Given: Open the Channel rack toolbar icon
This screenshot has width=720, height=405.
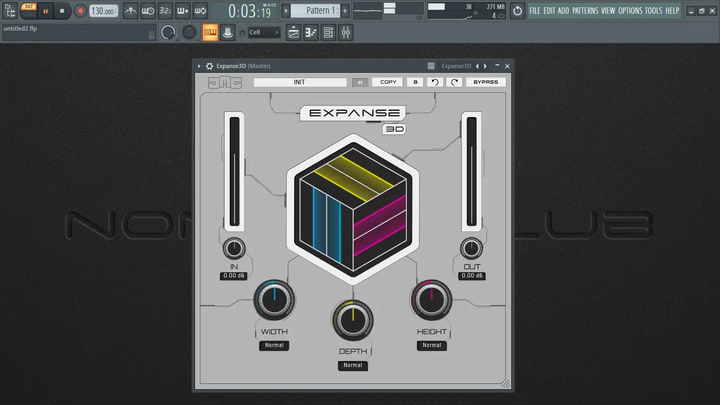Looking at the screenshot, I should (x=327, y=32).
